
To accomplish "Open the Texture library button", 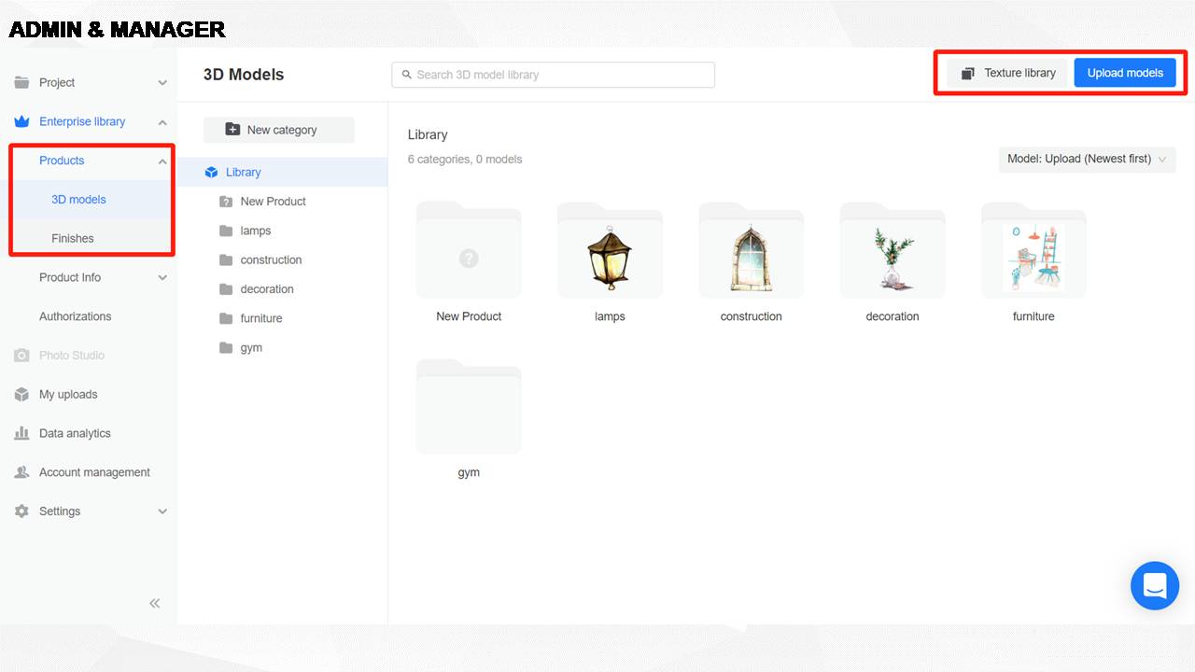I will pos(1007,73).
